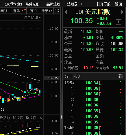Image resolution: width=126 pixels, height=135 pixels.
Task: Close the indicator panel with X icon
Action: pyautogui.click(x=41, y=118)
